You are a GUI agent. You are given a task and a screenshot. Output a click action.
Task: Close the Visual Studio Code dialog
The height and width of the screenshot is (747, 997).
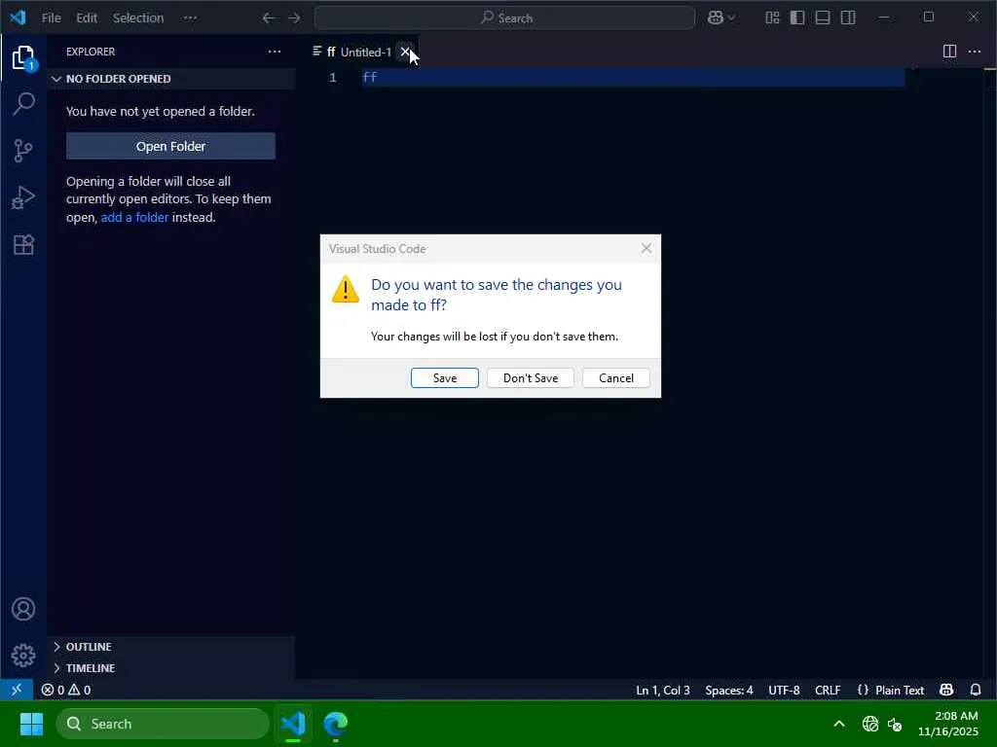[646, 248]
